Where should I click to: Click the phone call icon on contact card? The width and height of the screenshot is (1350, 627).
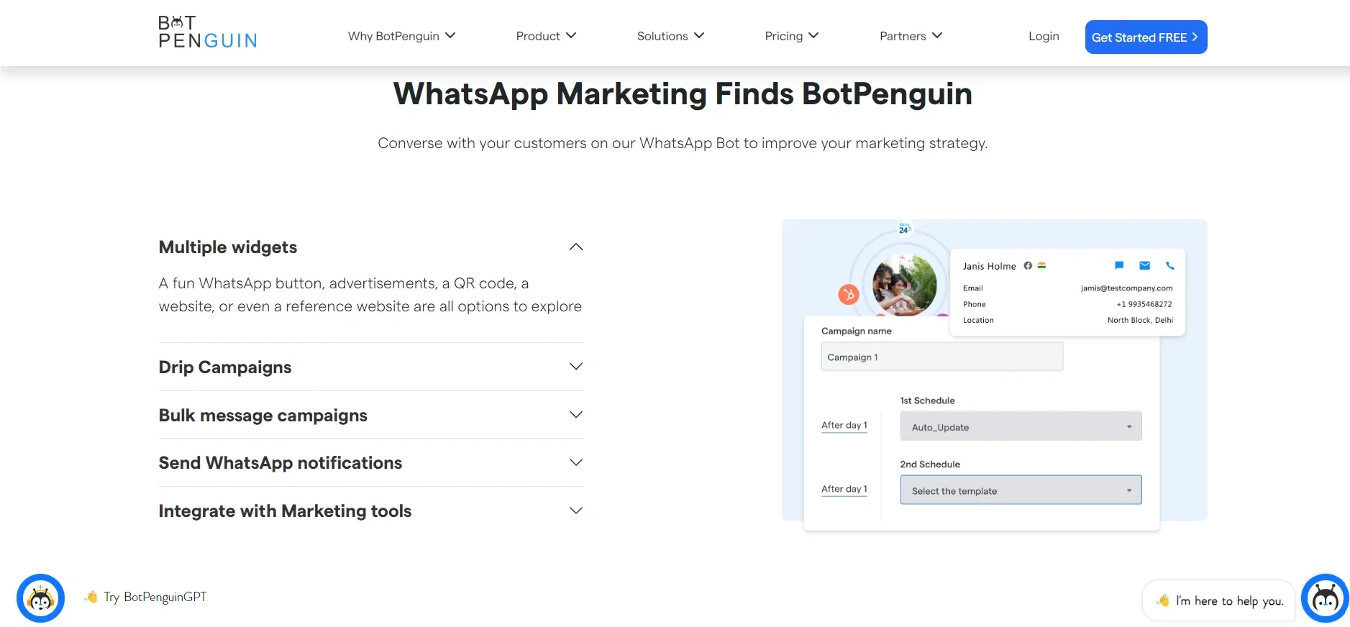click(1170, 265)
